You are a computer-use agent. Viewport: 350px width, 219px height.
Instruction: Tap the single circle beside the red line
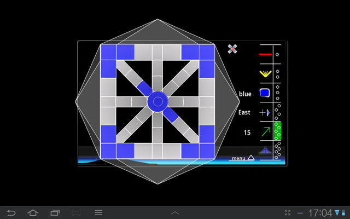point(277,55)
